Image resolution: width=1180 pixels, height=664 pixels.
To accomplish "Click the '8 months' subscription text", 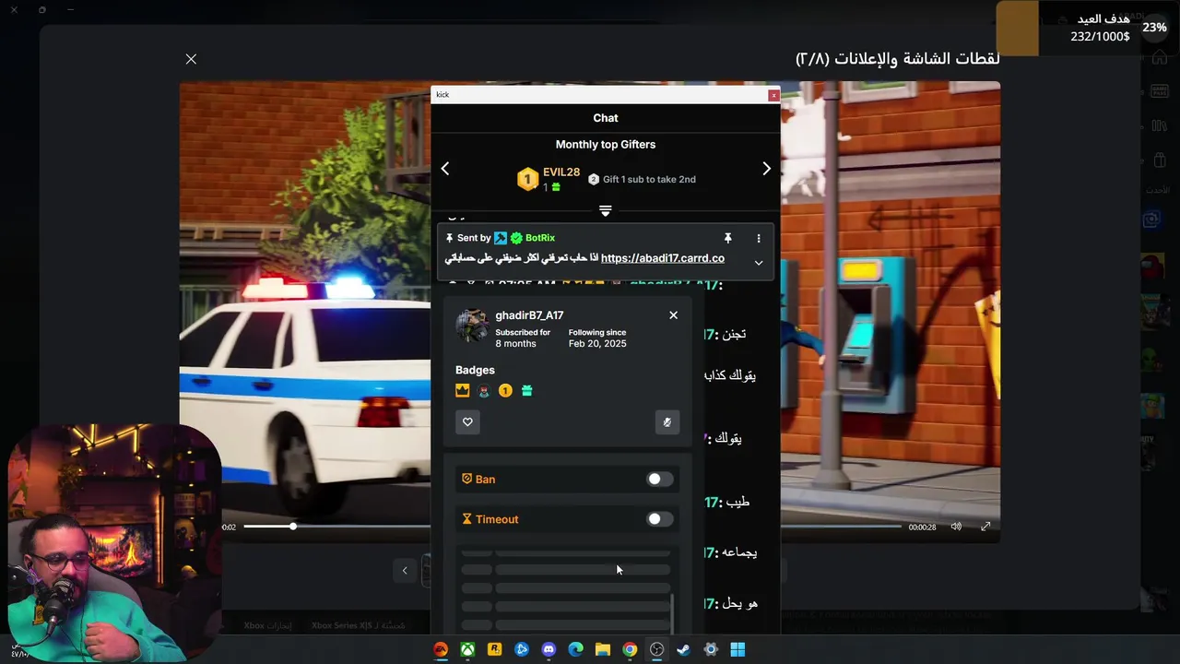I will click(x=515, y=344).
